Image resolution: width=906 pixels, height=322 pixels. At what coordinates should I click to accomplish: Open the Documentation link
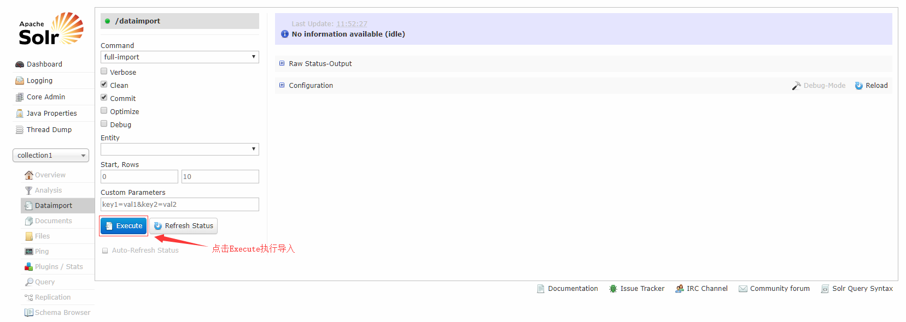coord(572,289)
